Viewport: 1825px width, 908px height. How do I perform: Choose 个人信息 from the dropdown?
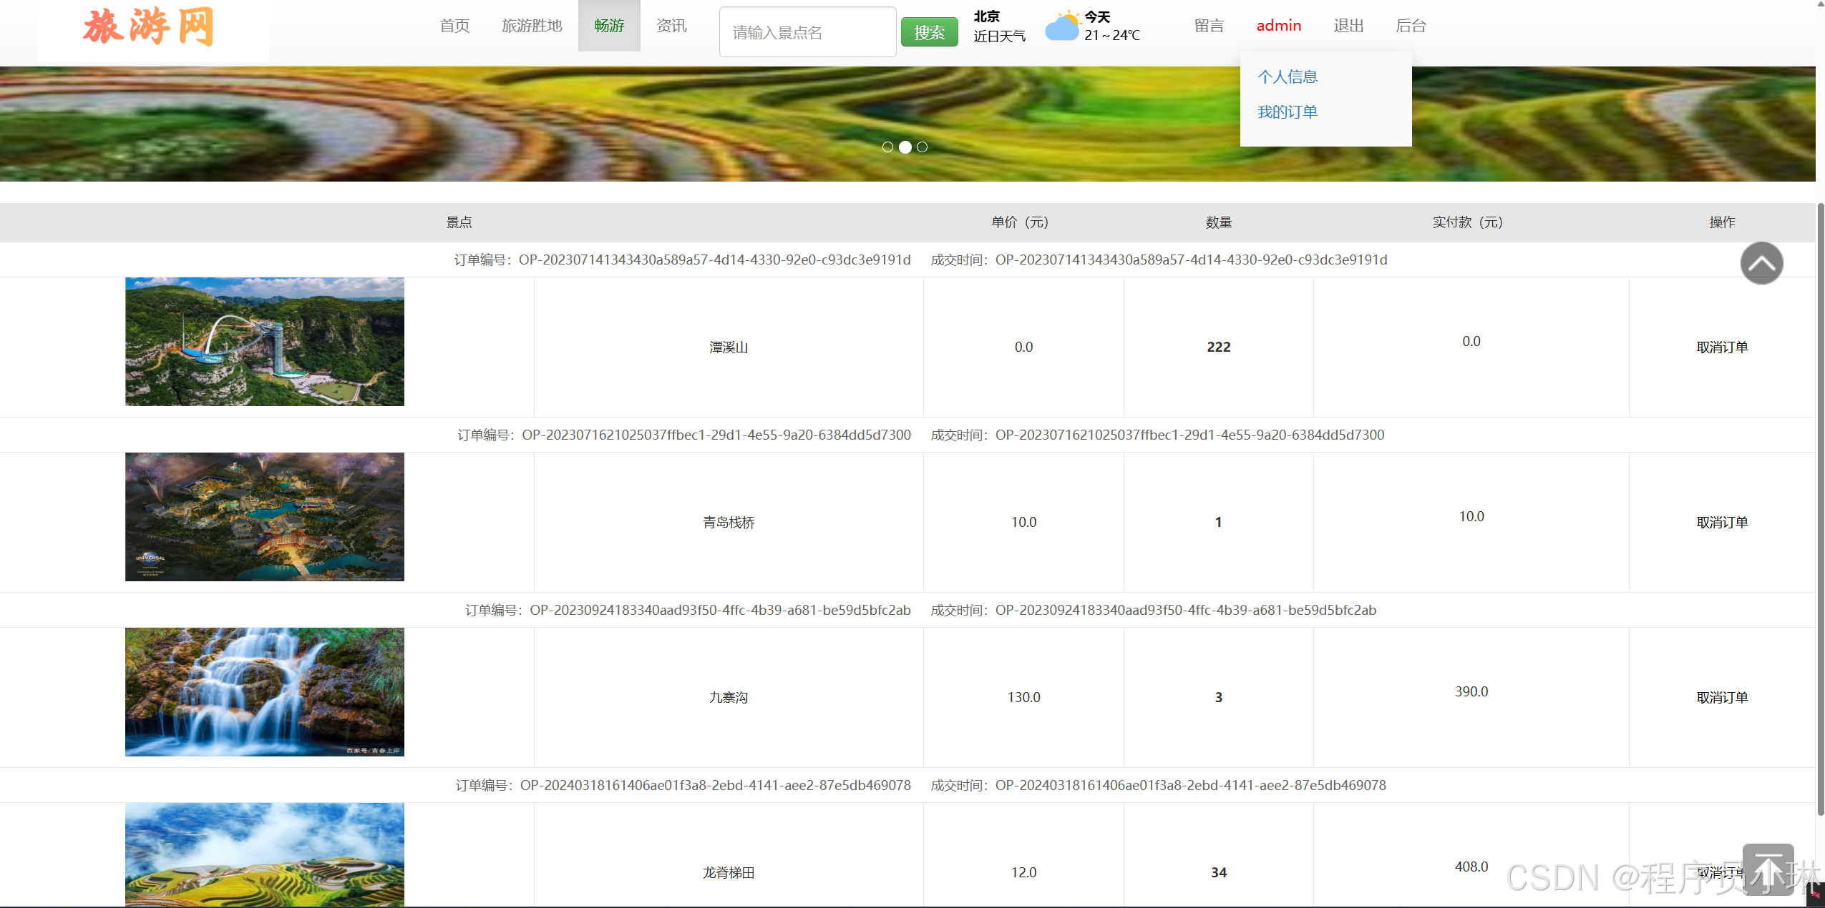1287,77
